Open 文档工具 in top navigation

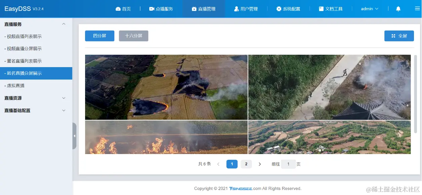[331, 9]
